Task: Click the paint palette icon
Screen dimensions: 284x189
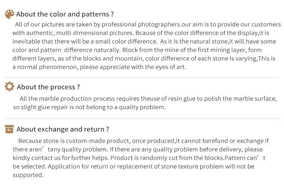Action: [9, 14]
